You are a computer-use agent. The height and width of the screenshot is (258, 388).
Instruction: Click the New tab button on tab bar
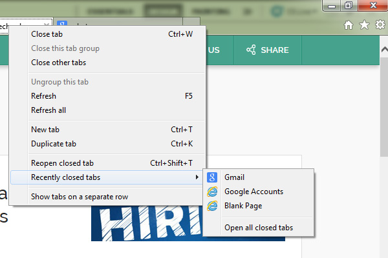click(191, 21)
